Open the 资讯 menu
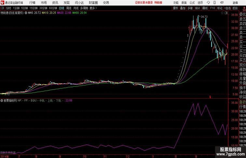Viewport: 246px width, 158px height. click(x=55, y=3)
